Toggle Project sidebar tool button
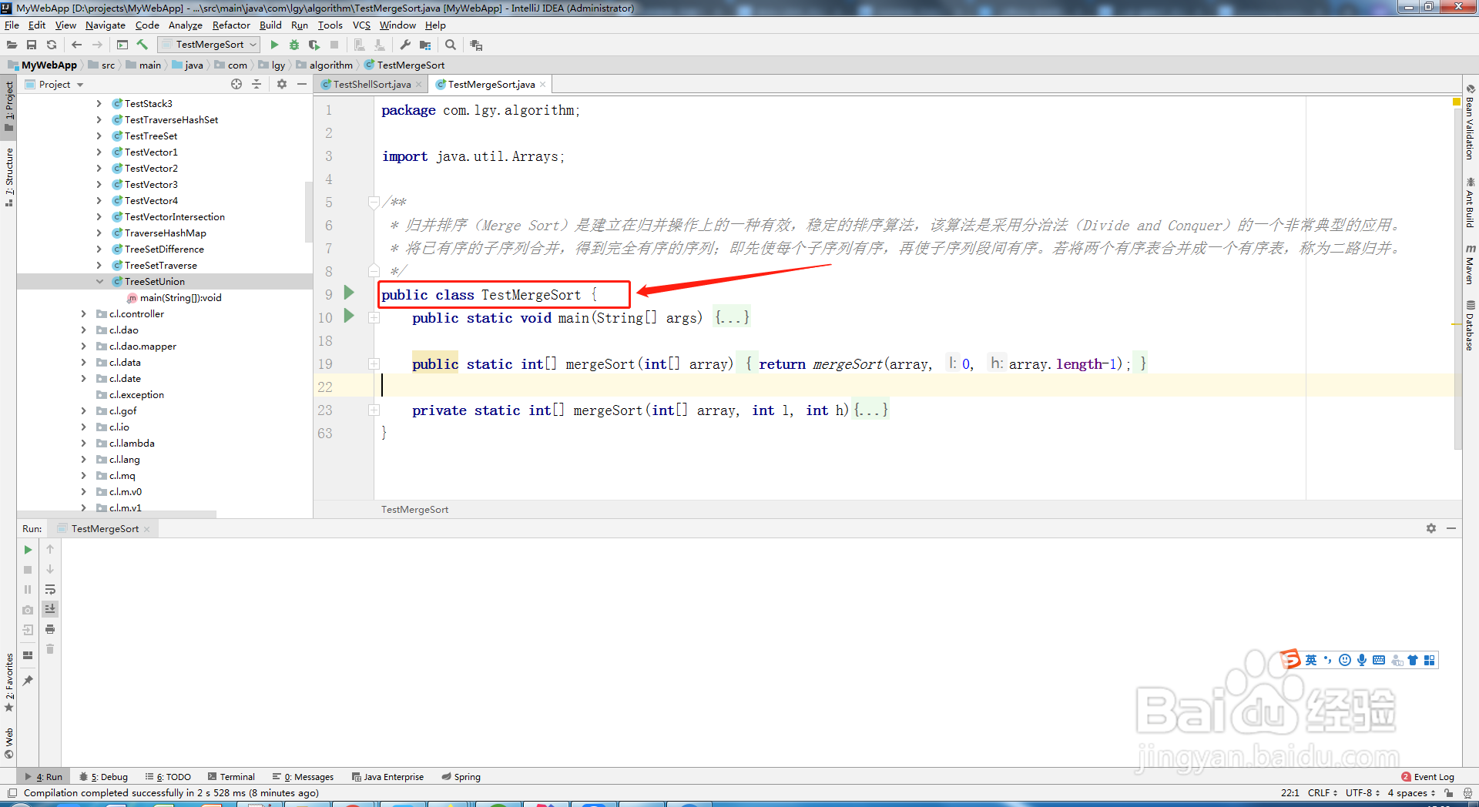The image size is (1479, 807). coord(8,106)
